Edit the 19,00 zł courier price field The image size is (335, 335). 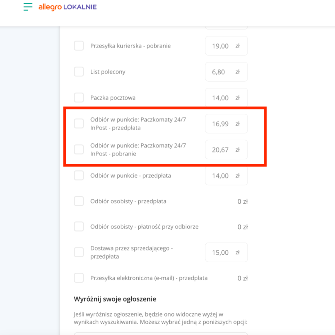(220, 46)
